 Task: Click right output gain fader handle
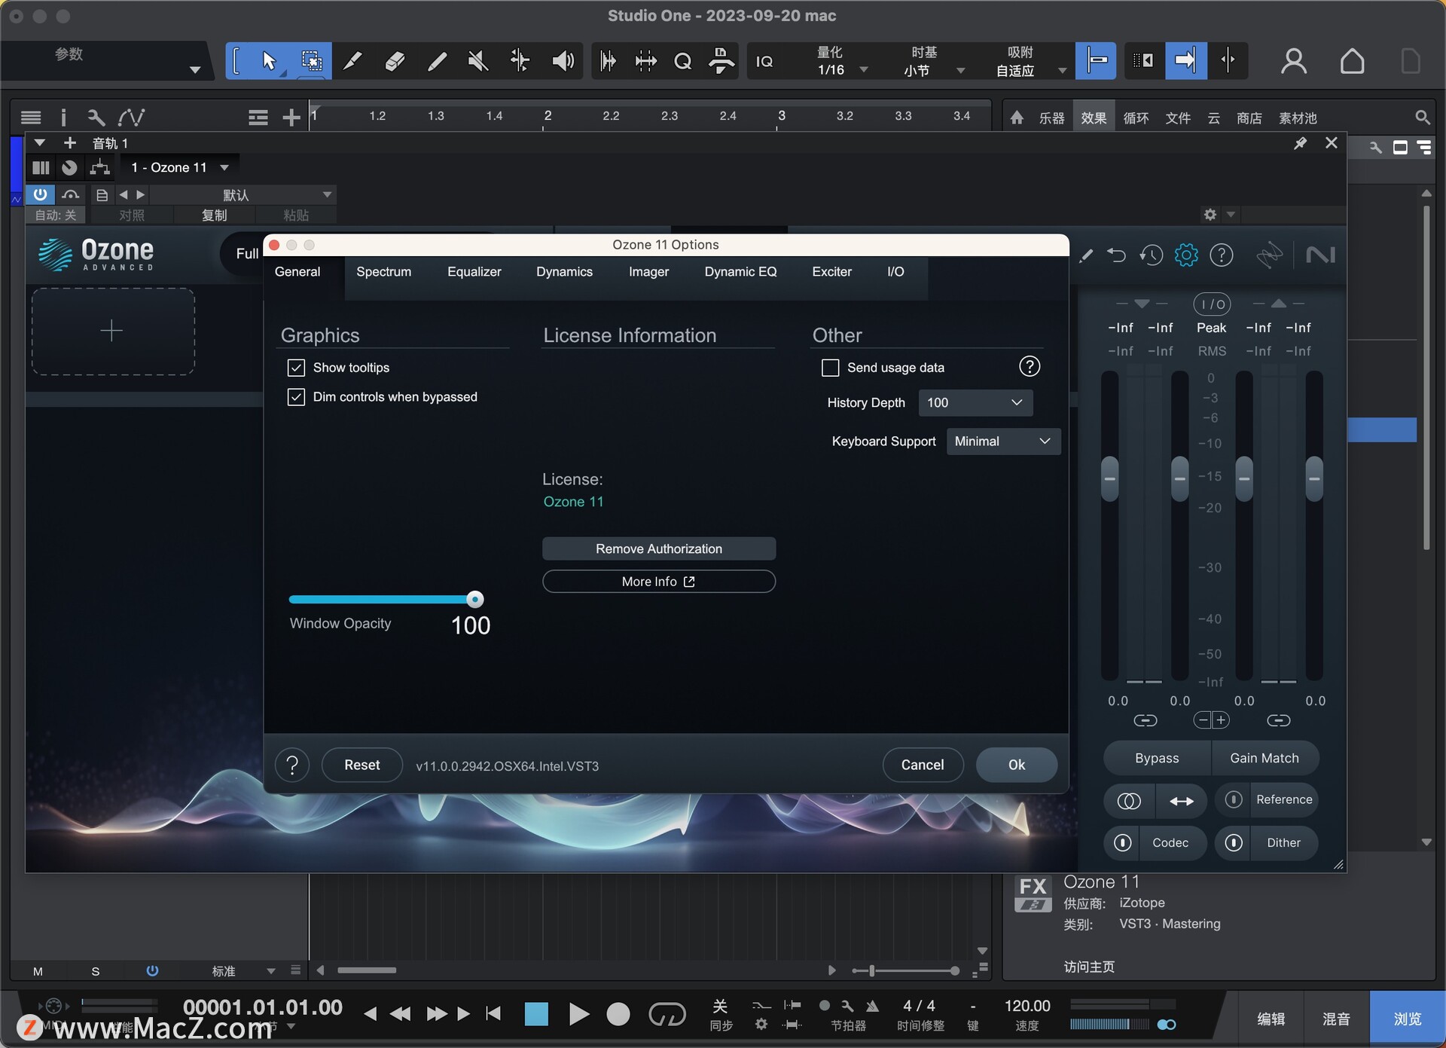(x=1314, y=478)
